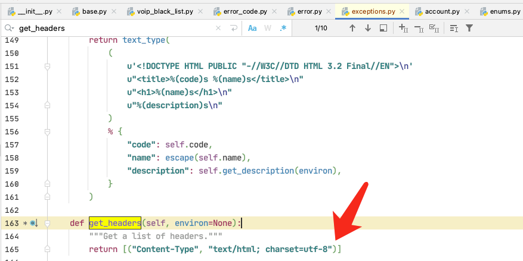Toggle Words (W) search option
This screenshot has height=261, width=523.
pyautogui.click(x=268, y=29)
